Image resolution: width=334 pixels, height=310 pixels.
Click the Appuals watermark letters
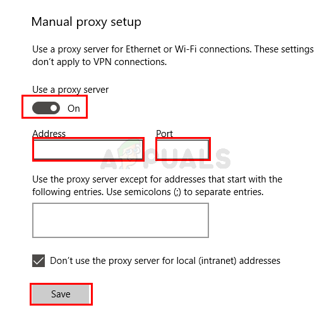point(166,158)
